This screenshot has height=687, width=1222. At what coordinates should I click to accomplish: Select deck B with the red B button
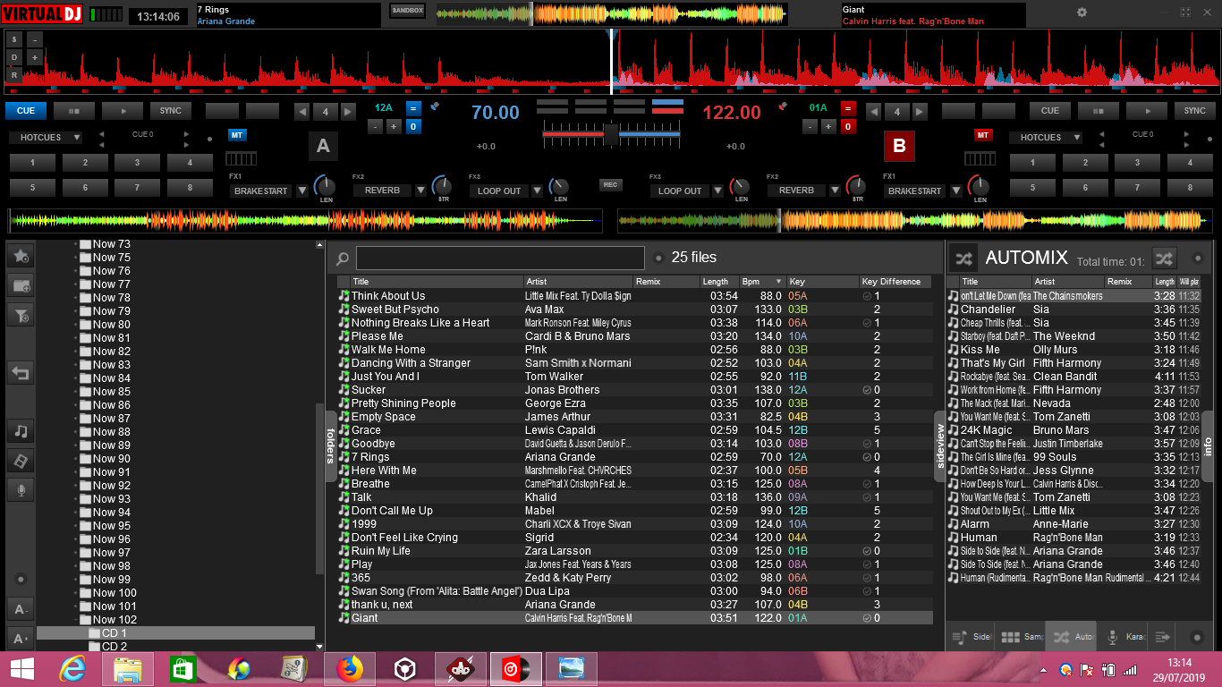pyautogui.click(x=898, y=147)
